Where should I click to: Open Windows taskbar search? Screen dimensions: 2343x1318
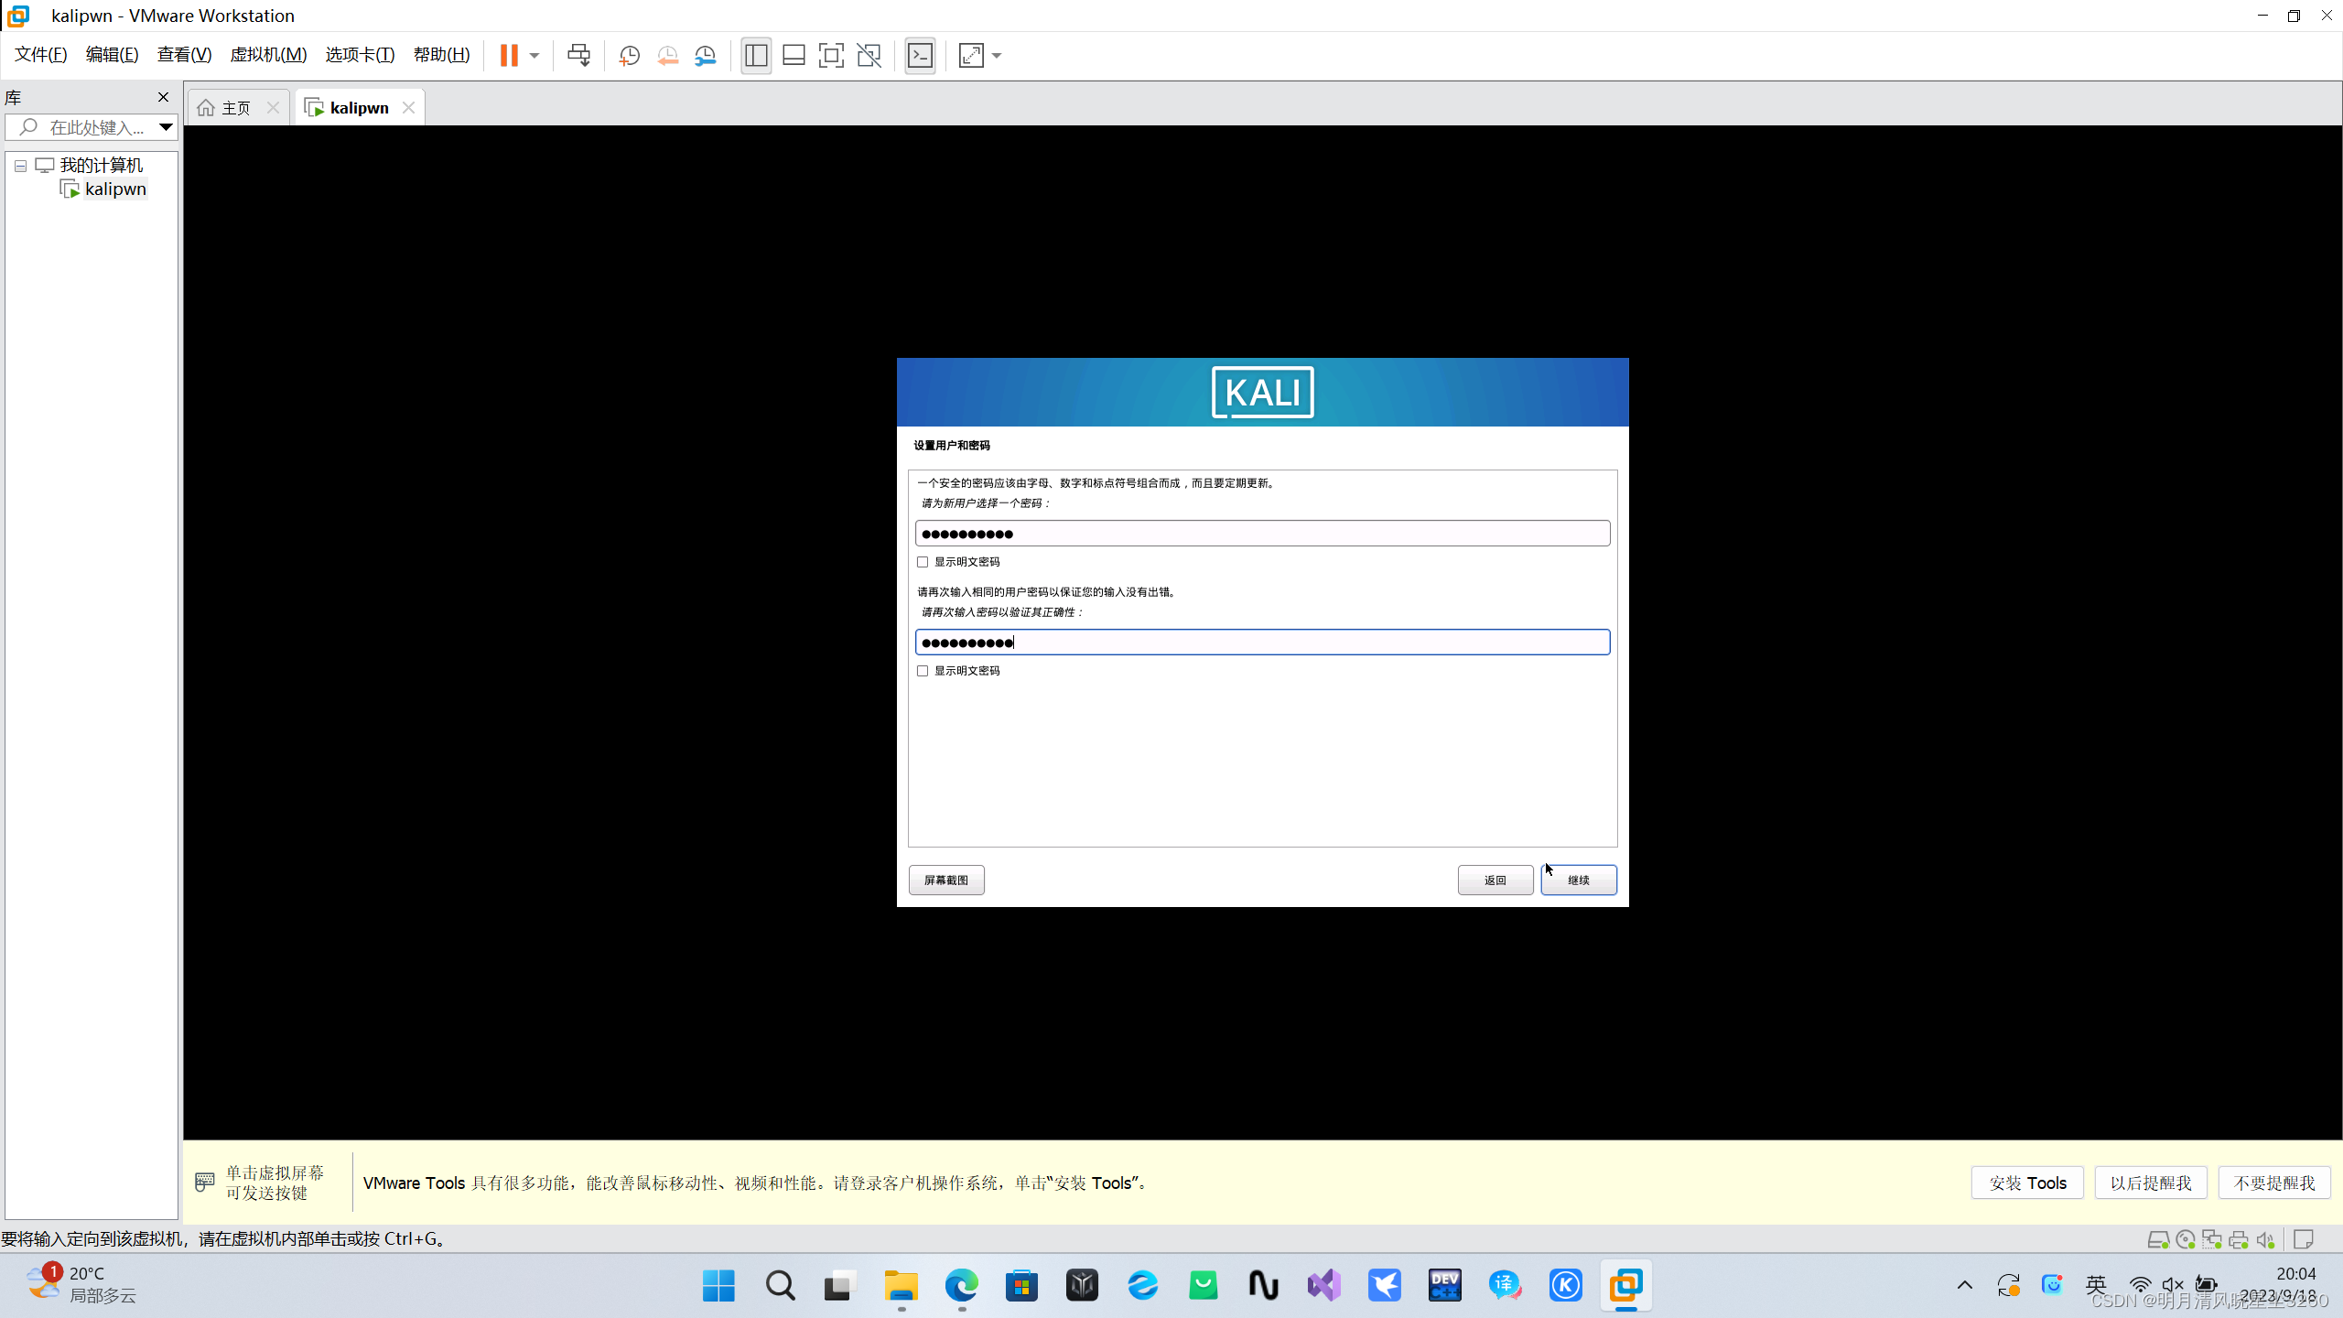pos(780,1286)
